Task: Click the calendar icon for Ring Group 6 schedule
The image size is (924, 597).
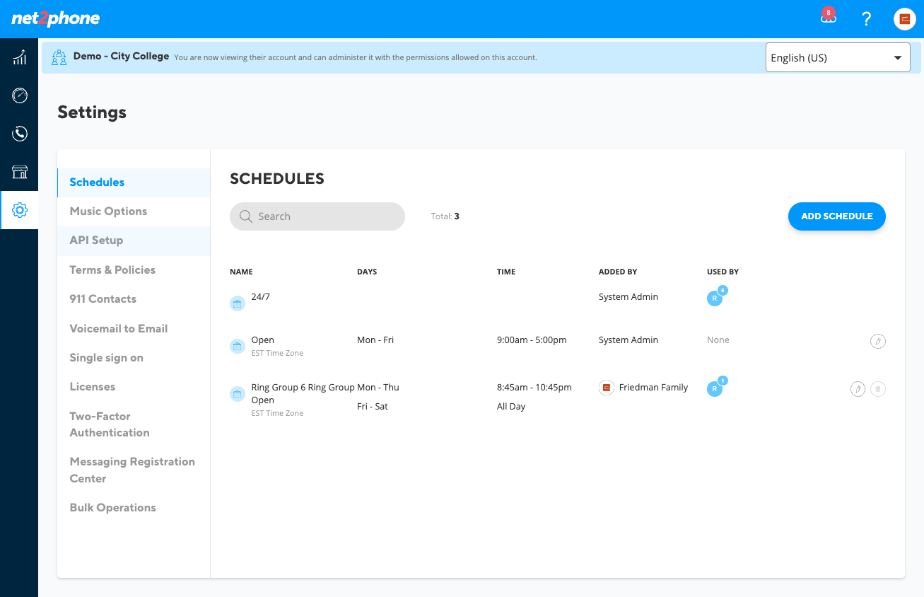Action: coord(238,394)
